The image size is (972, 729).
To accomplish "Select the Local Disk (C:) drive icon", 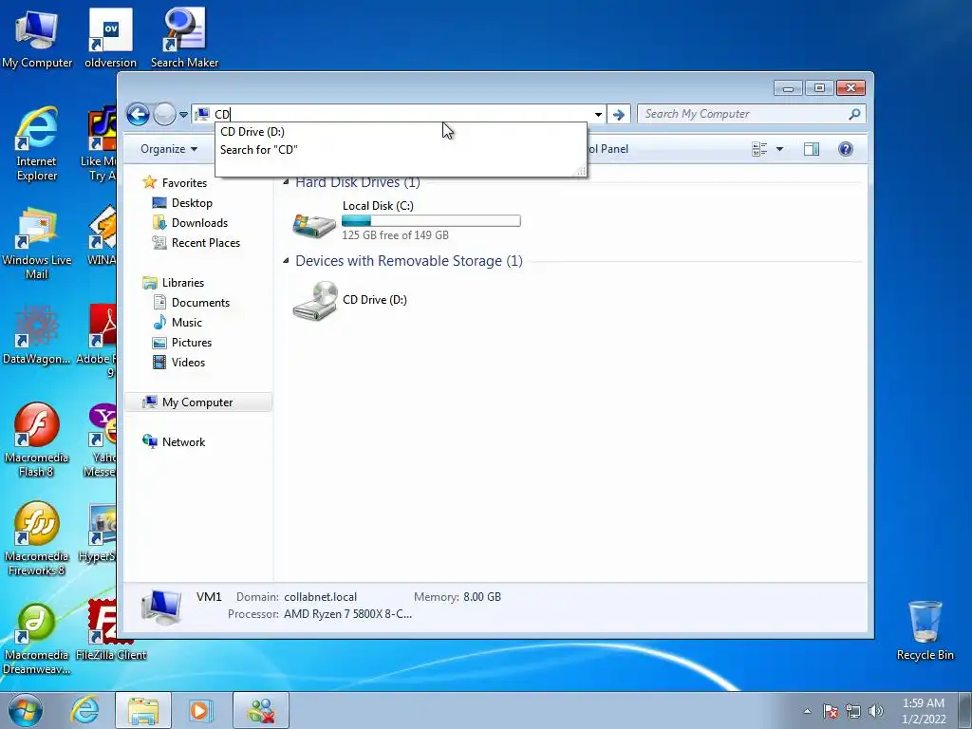I will 314,226.
